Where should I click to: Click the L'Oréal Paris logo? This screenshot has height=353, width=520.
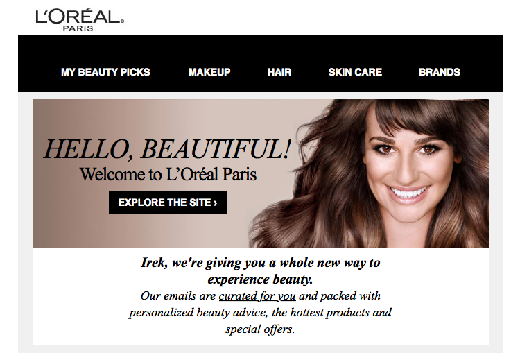click(80, 20)
